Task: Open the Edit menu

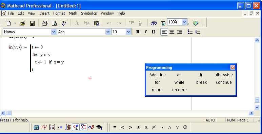Action: [21, 13]
